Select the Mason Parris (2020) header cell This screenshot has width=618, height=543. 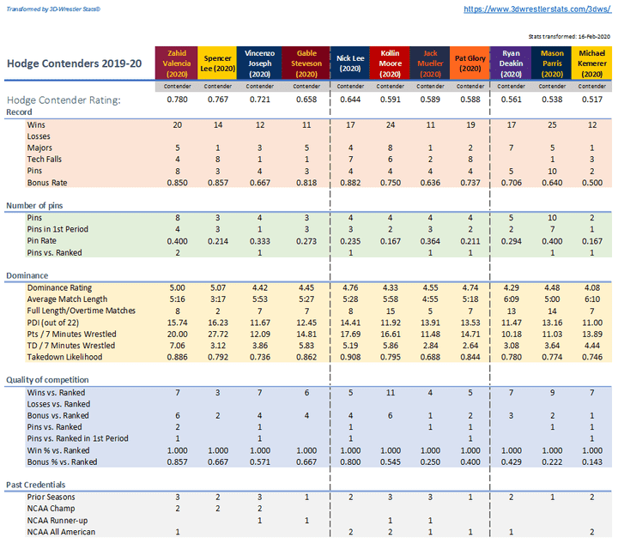[554, 63]
